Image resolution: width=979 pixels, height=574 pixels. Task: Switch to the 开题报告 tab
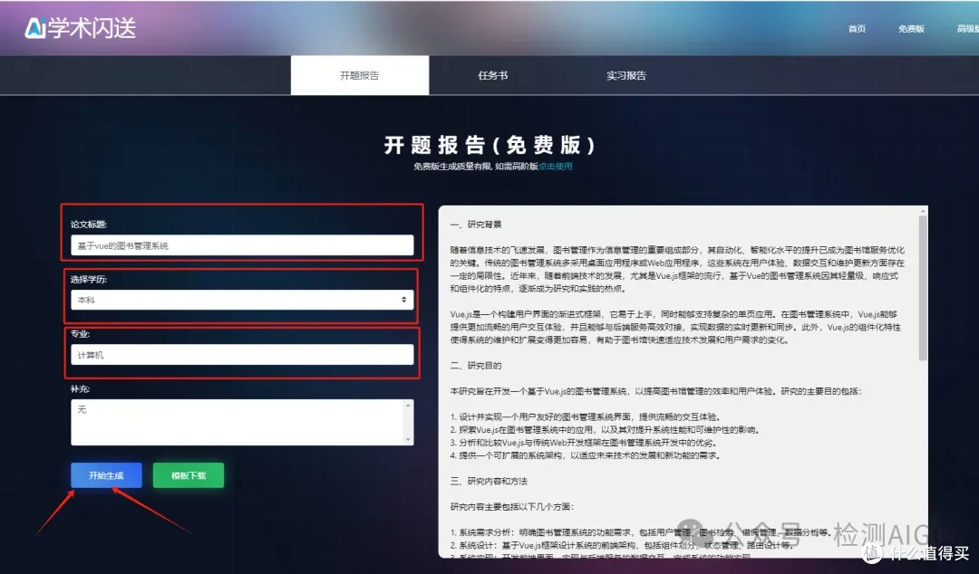click(x=360, y=75)
